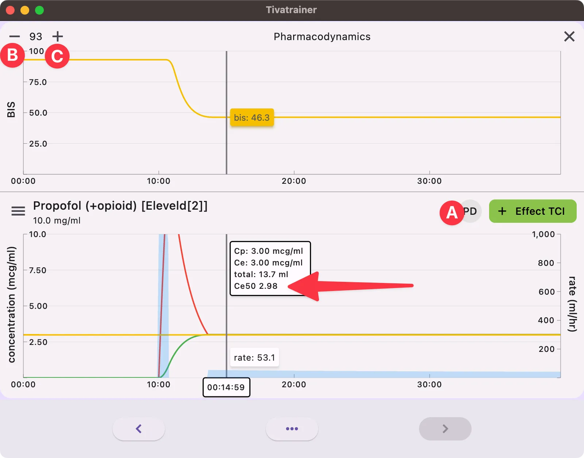Decrease the value with the minus icon
Viewport: 584px width, 458px height.
(x=15, y=36)
